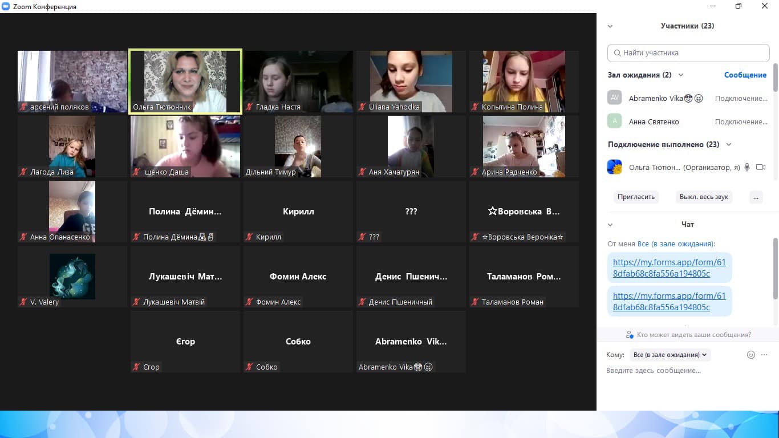Click info icon near Кто может видеть
The width and height of the screenshot is (779, 438).
tap(630, 335)
